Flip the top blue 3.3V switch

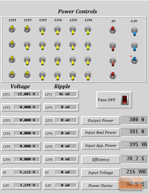pyautogui.click(x=134, y=31)
